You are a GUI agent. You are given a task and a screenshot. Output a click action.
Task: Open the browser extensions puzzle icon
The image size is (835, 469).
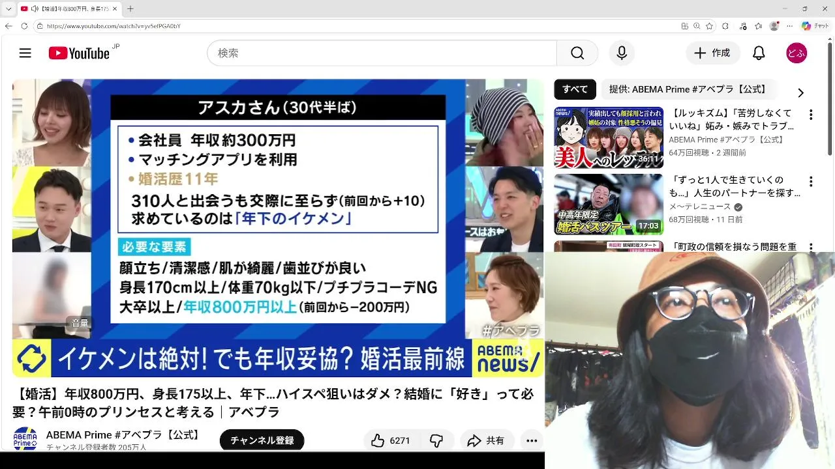pos(725,26)
